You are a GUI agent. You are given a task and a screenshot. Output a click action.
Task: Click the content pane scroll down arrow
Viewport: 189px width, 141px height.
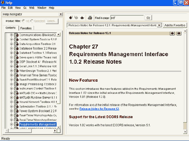[185, 132]
